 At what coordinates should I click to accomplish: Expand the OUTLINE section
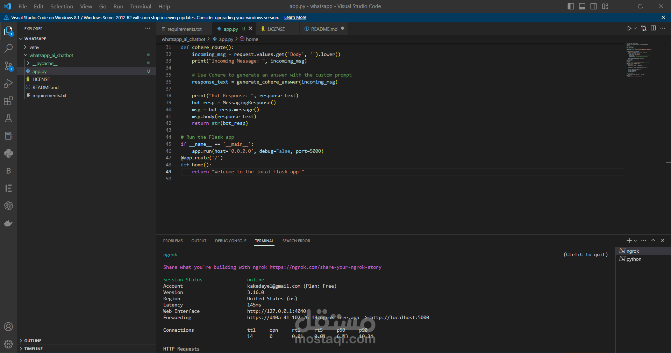[x=33, y=341]
